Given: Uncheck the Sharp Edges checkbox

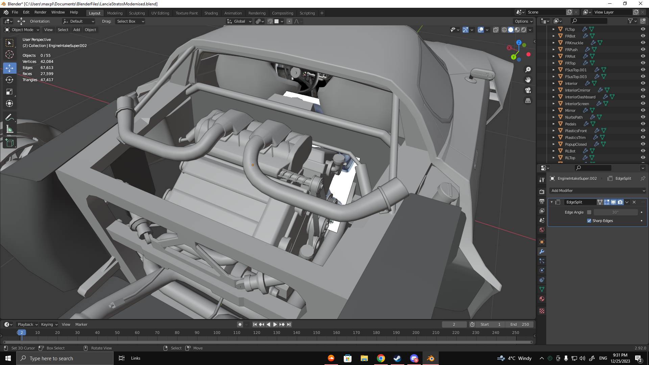Looking at the screenshot, I should click(589, 221).
